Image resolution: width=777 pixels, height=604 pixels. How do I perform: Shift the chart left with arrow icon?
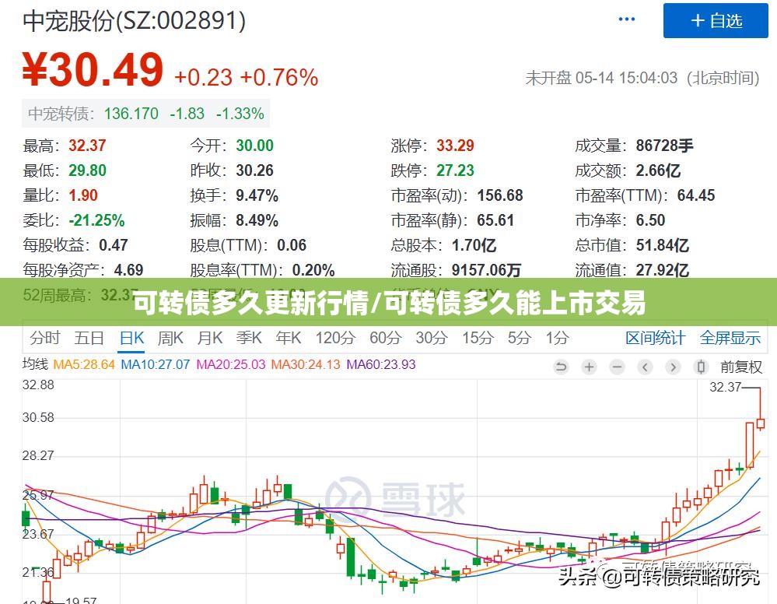(645, 367)
